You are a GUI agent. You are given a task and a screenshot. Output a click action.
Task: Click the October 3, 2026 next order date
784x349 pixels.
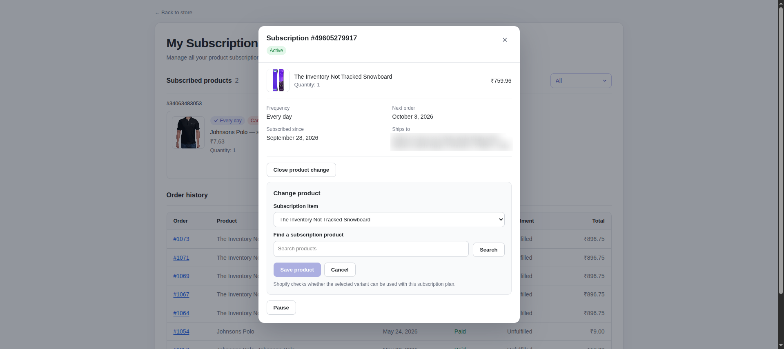click(412, 117)
